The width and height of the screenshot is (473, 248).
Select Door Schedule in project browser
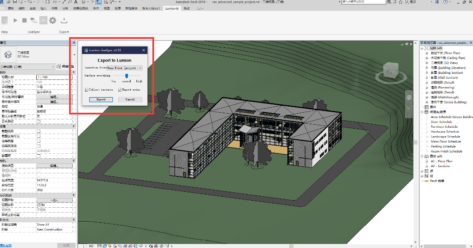coord(441,122)
